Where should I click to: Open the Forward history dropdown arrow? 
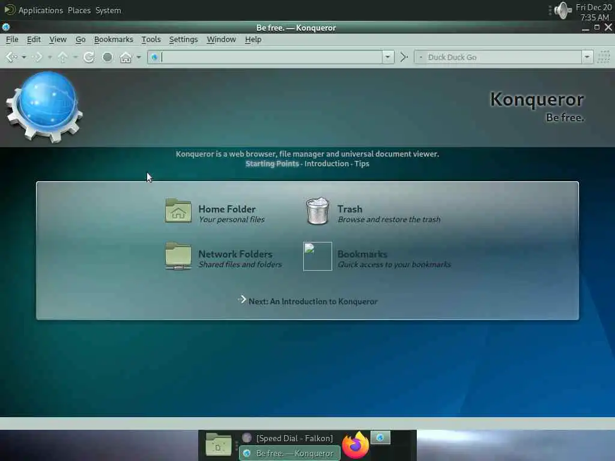click(50, 57)
